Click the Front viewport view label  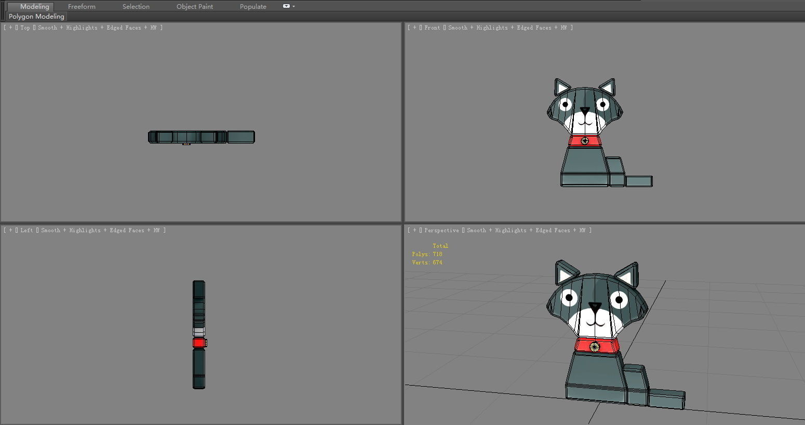[x=432, y=27]
